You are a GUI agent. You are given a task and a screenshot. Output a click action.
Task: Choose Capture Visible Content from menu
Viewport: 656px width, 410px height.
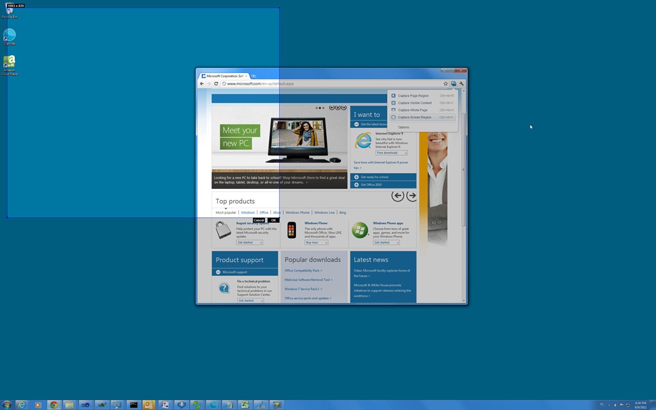[414, 103]
